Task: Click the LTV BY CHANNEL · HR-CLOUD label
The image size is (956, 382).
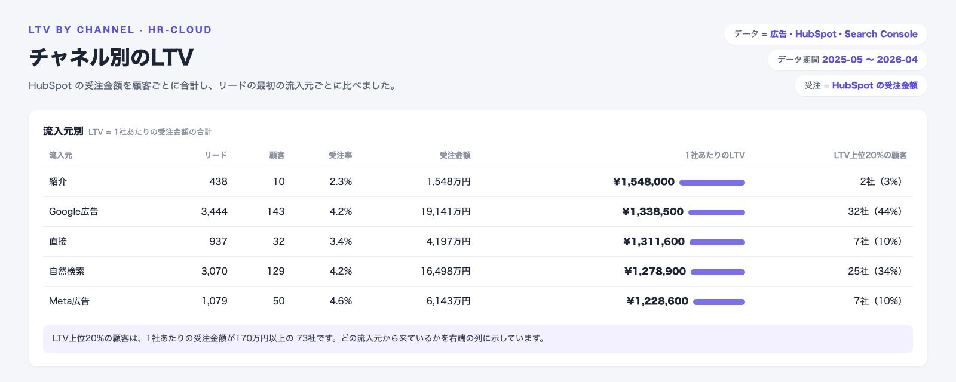Action: 120,30
